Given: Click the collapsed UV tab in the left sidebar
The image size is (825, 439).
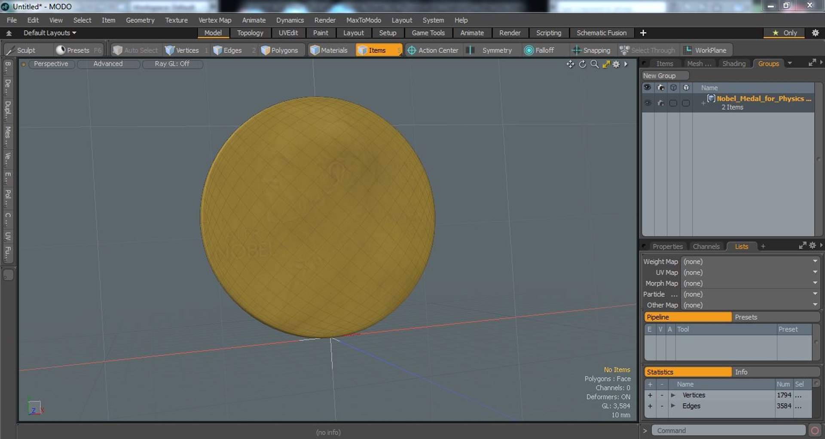Looking at the screenshot, I should click(8, 236).
